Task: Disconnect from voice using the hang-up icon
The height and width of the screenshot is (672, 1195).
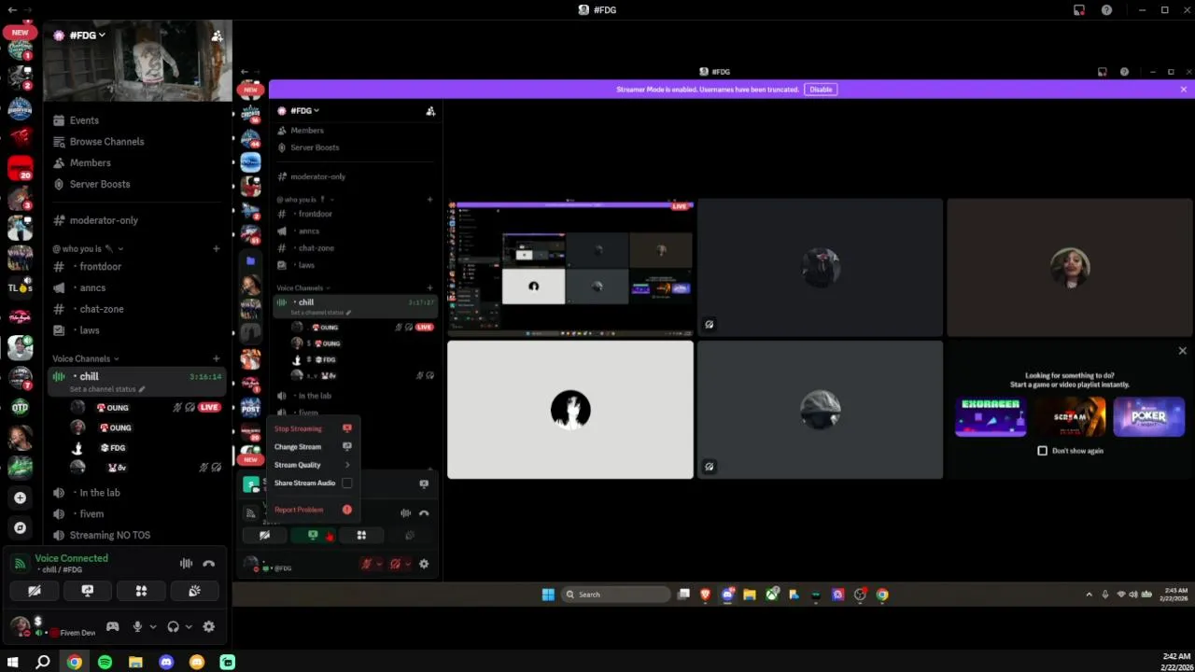Action: [208, 564]
